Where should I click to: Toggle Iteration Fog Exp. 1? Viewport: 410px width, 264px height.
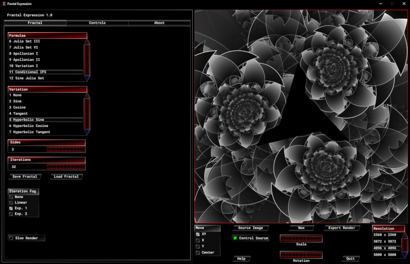click(x=11, y=209)
